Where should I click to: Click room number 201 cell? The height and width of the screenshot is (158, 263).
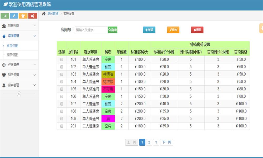(x=73, y=126)
